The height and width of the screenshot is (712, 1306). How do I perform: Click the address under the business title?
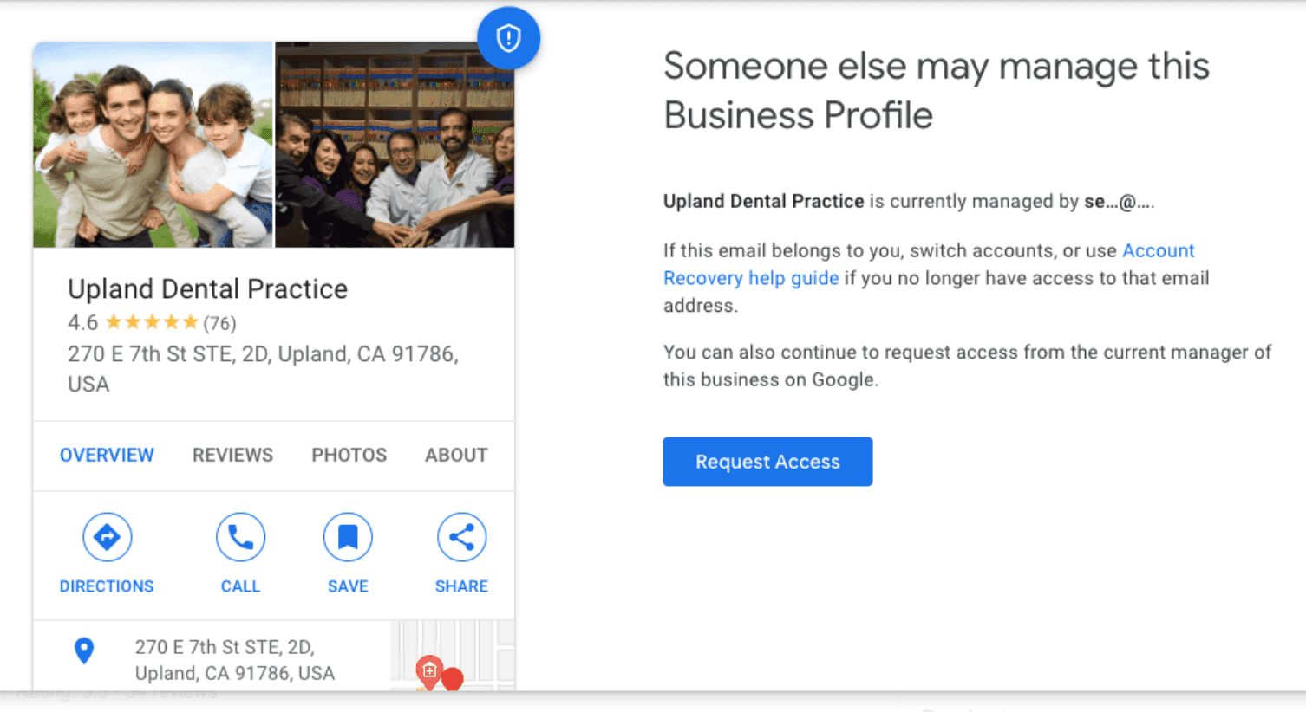pos(263,369)
